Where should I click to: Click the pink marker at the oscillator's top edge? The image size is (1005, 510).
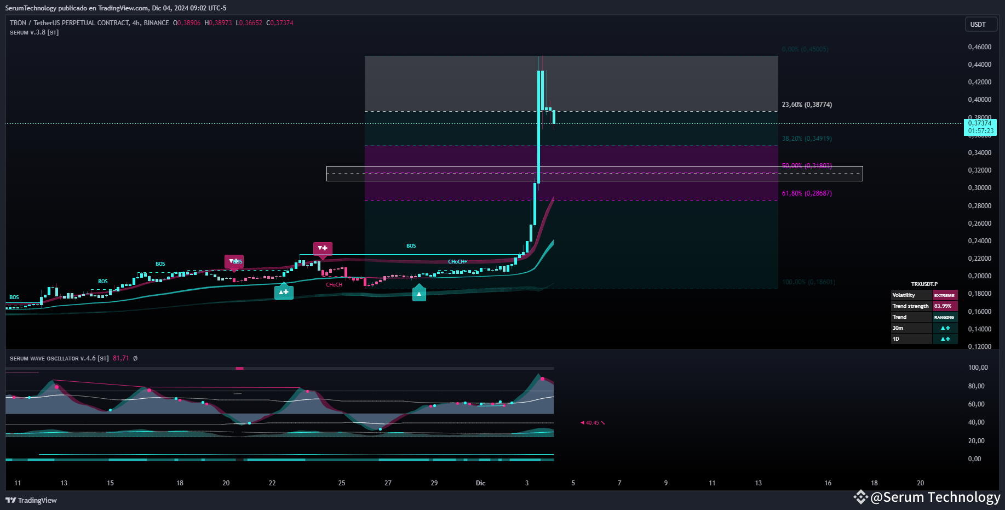[239, 368]
